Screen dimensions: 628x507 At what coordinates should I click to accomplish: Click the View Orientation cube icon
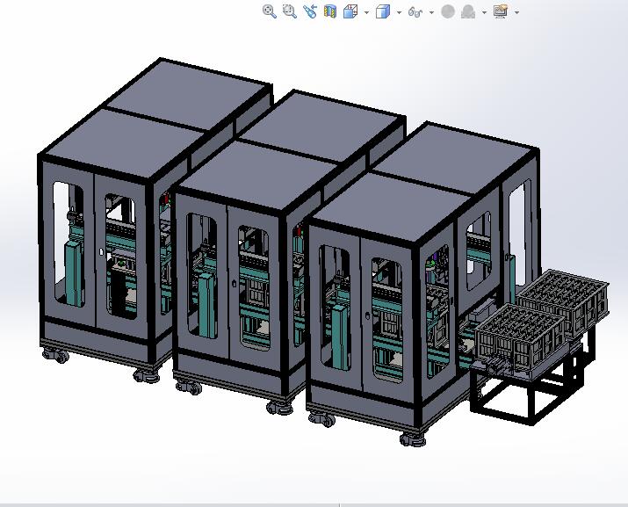pos(350,11)
